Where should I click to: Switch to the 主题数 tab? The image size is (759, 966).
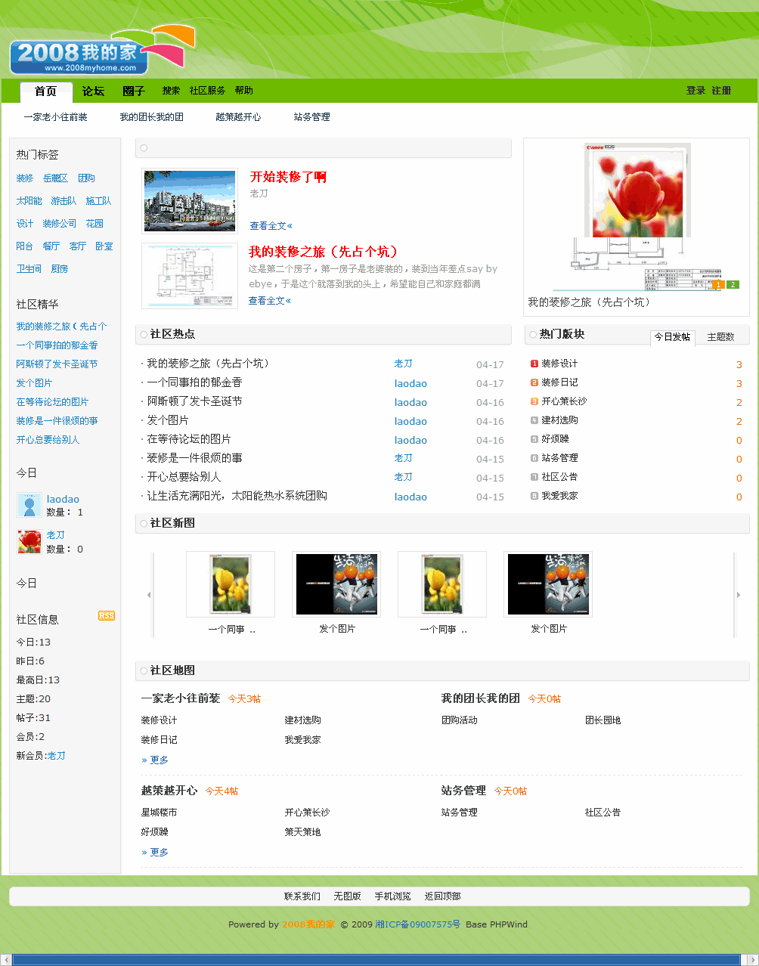[720, 337]
